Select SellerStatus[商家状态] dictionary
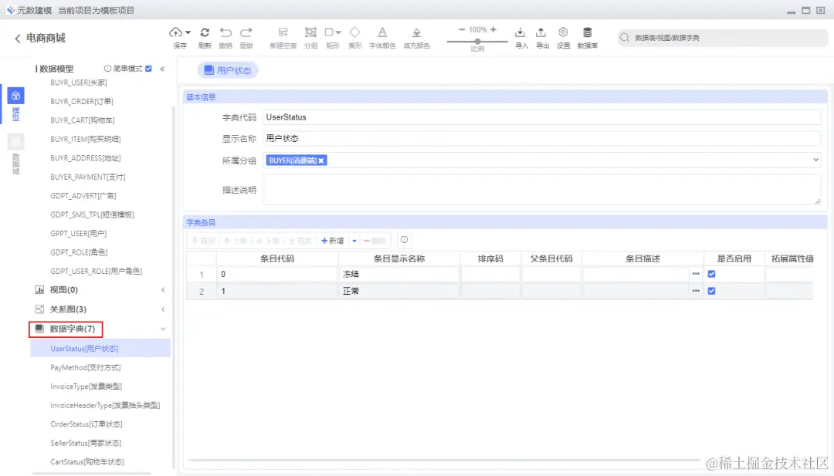Screen dimensions: 834x476 pos(86,443)
